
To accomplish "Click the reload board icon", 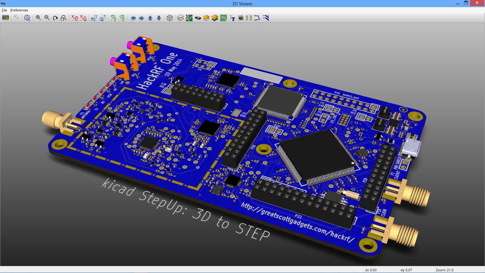I will coord(6,18).
